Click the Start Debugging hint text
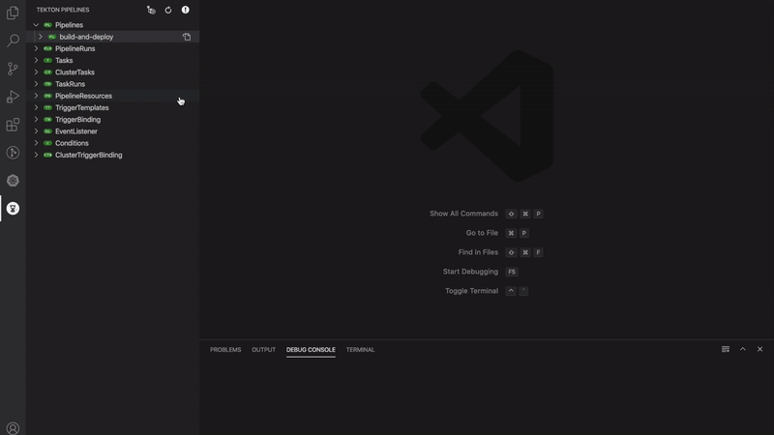 470,272
